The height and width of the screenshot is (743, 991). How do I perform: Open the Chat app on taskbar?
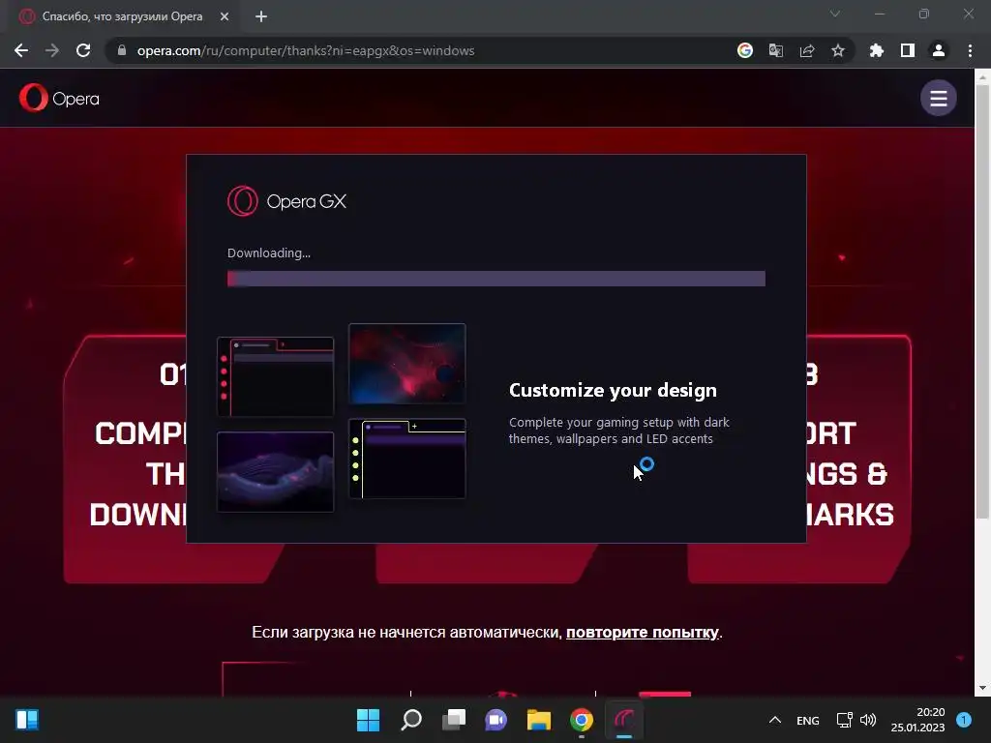(496, 720)
